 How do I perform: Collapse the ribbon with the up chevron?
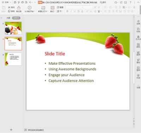click(x=138, y=2)
